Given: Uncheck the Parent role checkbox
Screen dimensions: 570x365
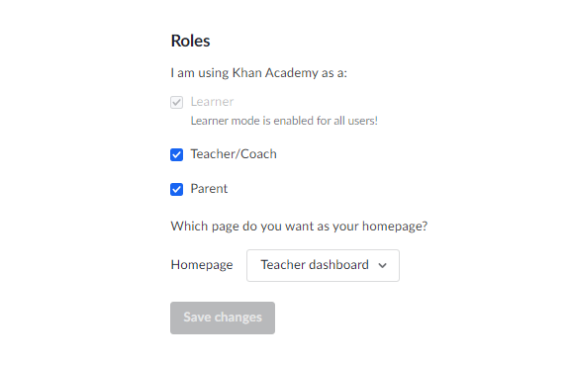Looking at the screenshot, I should 177,189.
